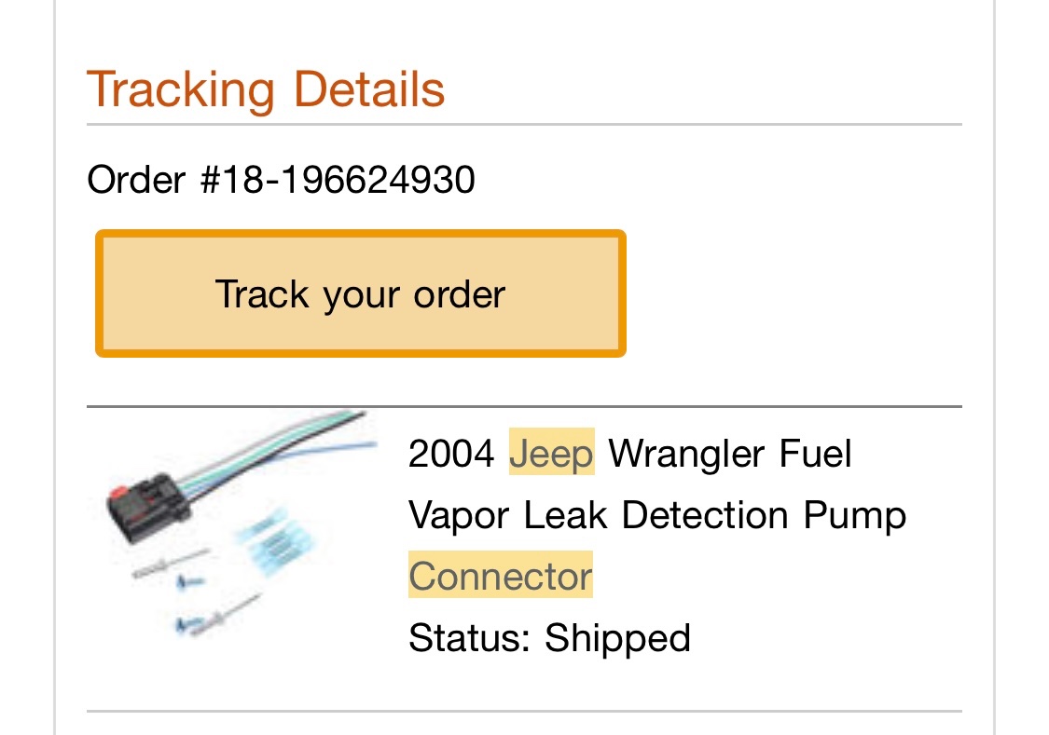Viewport: 1049px width, 735px height.
Task: Select order number 18-196624930
Action: click(x=338, y=179)
